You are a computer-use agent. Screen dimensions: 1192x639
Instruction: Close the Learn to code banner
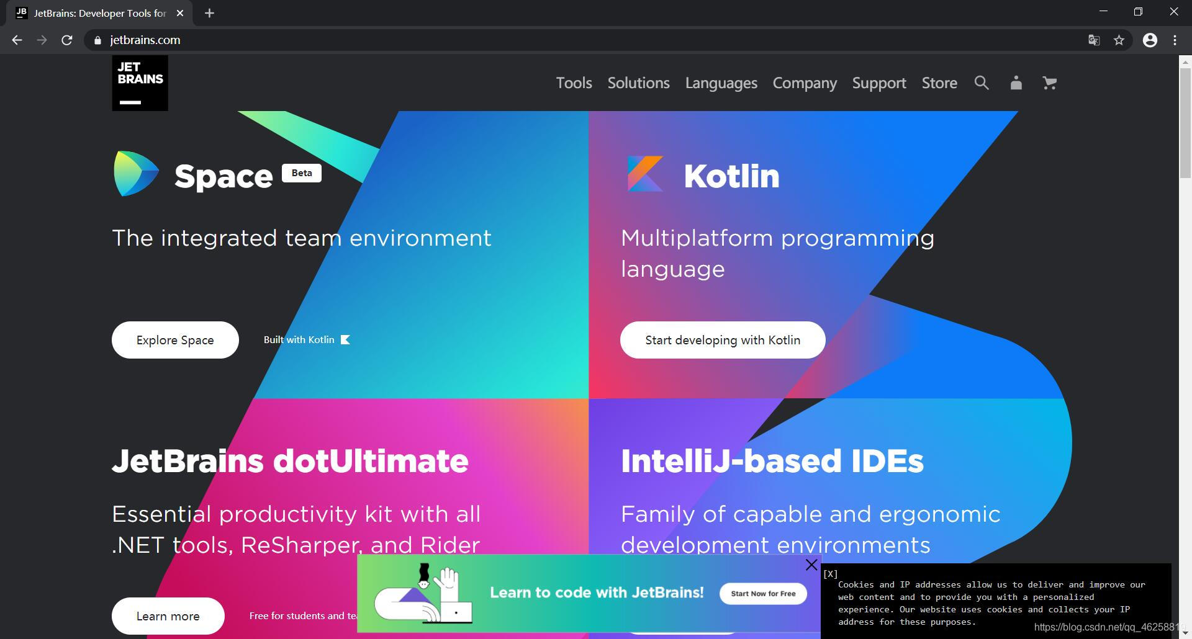click(x=811, y=565)
